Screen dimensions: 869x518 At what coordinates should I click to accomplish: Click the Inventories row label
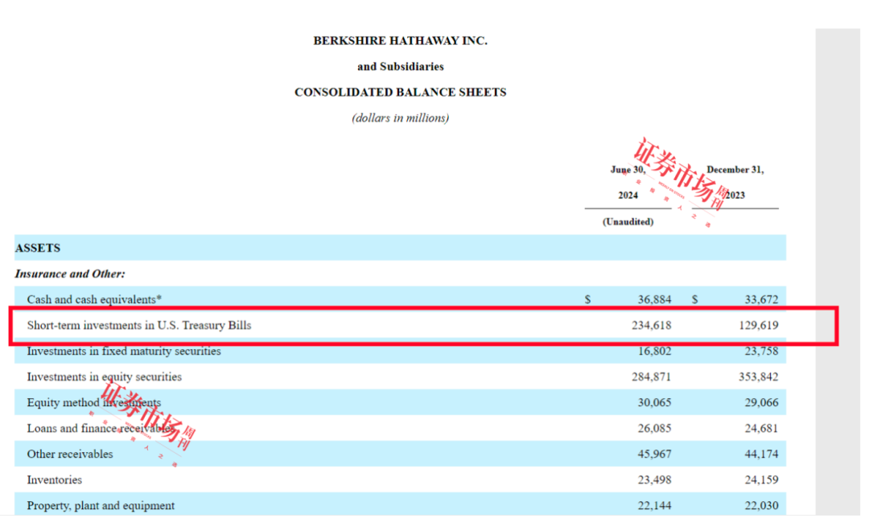click(55, 479)
